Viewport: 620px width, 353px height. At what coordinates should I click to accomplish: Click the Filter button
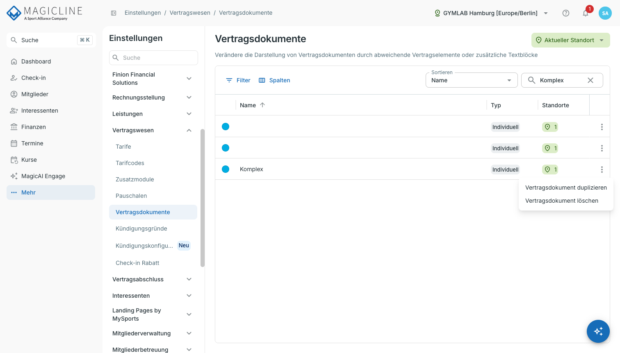click(x=238, y=80)
